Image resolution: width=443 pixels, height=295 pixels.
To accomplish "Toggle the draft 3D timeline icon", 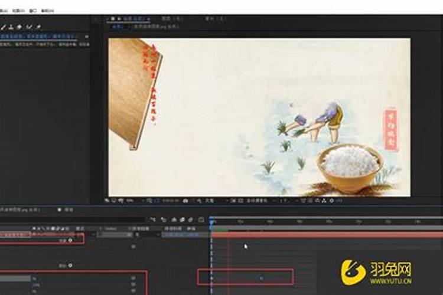I will 164,219.
